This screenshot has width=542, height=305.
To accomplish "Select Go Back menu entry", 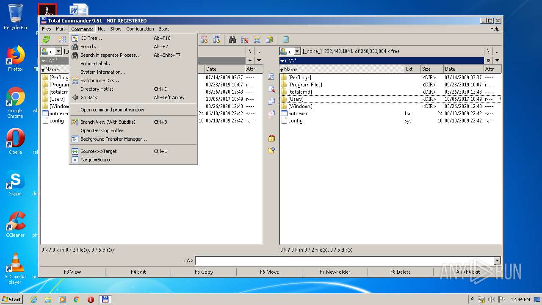I will click(133, 97).
